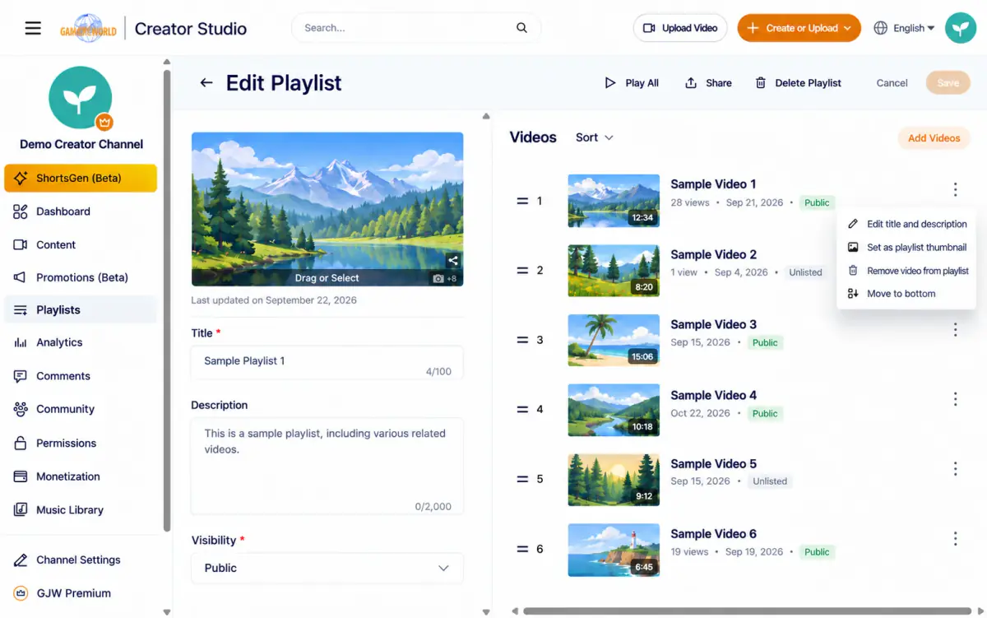
Task: Click the Upload Video button
Action: 680,28
